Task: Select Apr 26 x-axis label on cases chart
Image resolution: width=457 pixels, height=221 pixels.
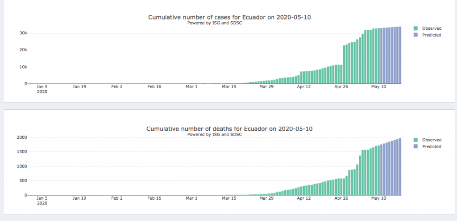Action: pyautogui.click(x=341, y=87)
